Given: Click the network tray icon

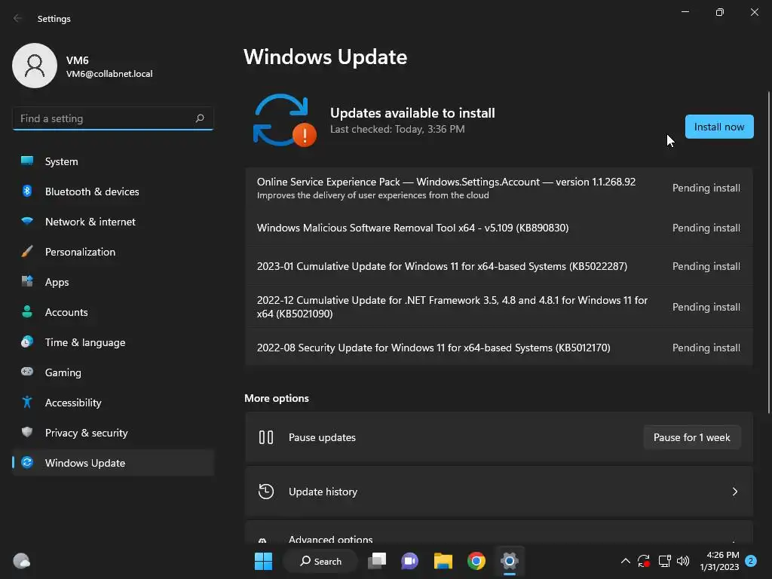Looking at the screenshot, I should tap(665, 561).
